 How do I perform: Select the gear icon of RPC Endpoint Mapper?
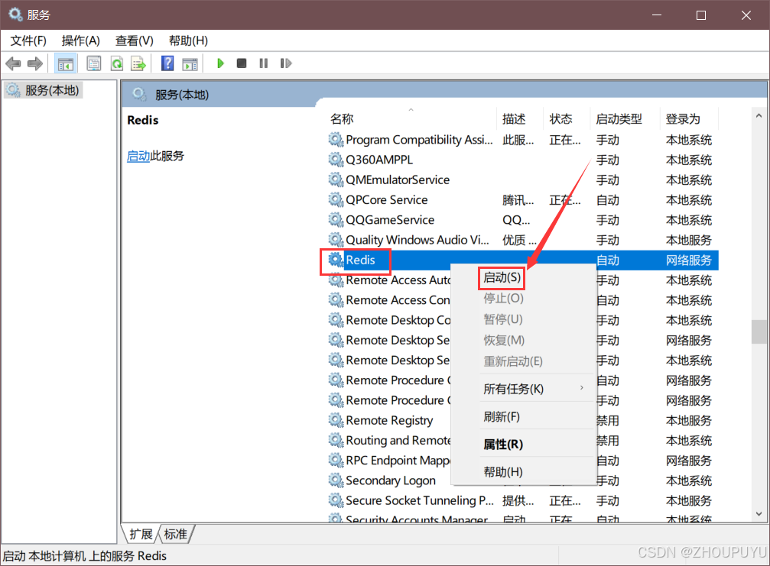click(336, 460)
